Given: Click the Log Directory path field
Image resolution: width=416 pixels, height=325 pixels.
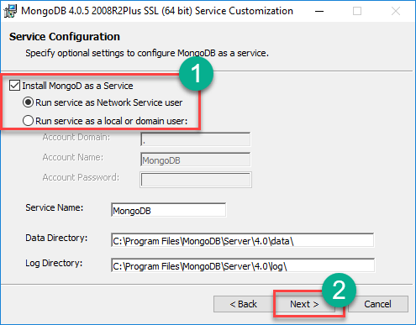Looking at the screenshot, I should (x=243, y=265).
